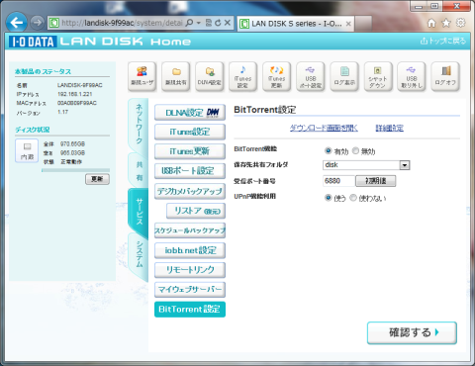Open リストア (復元) menu button
The height and width of the screenshot is (366, 475).
196,211
